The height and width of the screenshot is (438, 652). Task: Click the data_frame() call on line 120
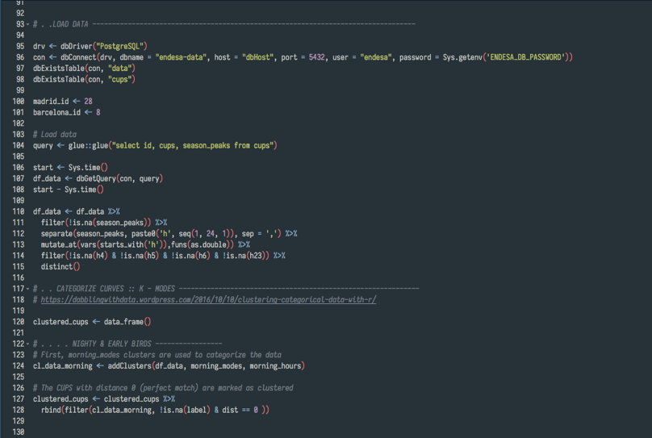[127, 322]
